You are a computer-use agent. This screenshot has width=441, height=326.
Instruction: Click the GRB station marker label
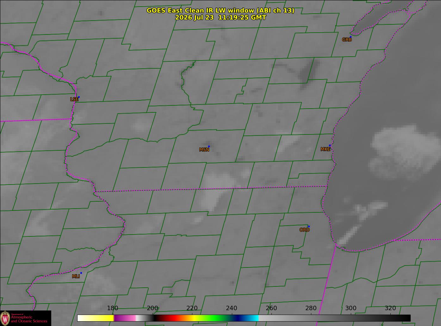(347, 40)
